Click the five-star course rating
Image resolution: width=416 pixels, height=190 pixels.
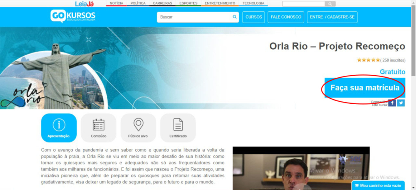[x=368, y=60]
